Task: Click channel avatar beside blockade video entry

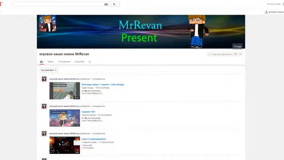Action: pos(44,79)
